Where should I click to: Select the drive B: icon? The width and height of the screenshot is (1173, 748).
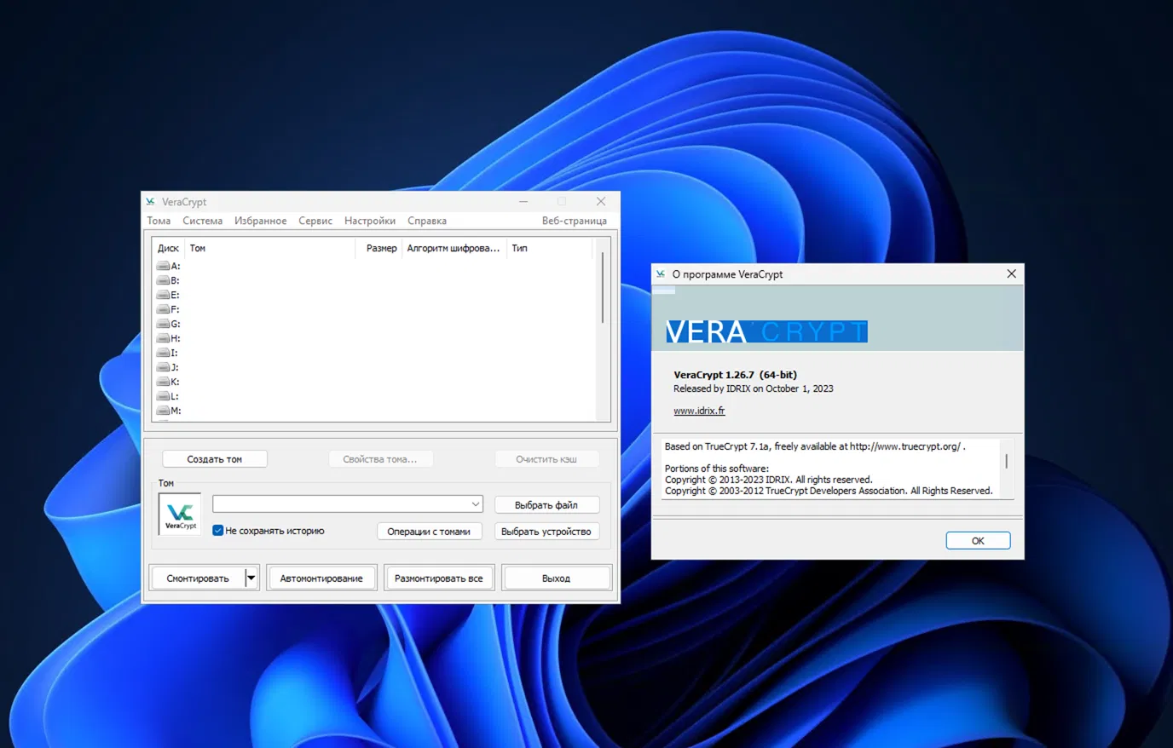[x=163, y=281]
